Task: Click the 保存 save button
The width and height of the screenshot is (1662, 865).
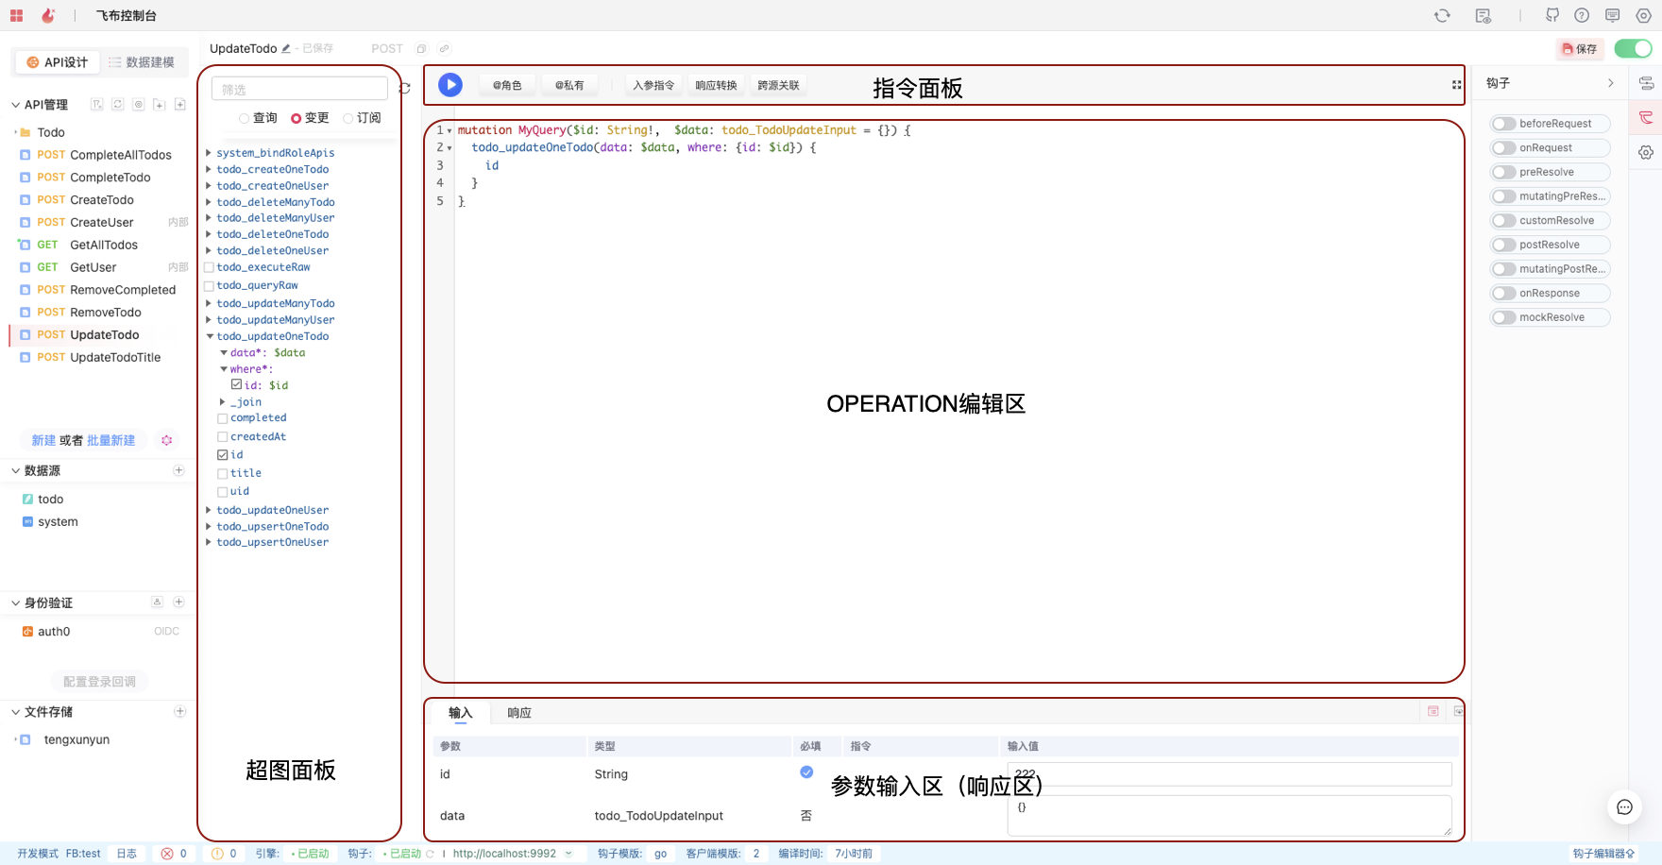Action: (1580, 49)
